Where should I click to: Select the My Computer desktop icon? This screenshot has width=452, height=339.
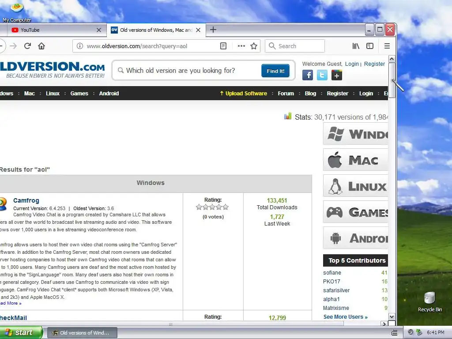tap(17, 12)
